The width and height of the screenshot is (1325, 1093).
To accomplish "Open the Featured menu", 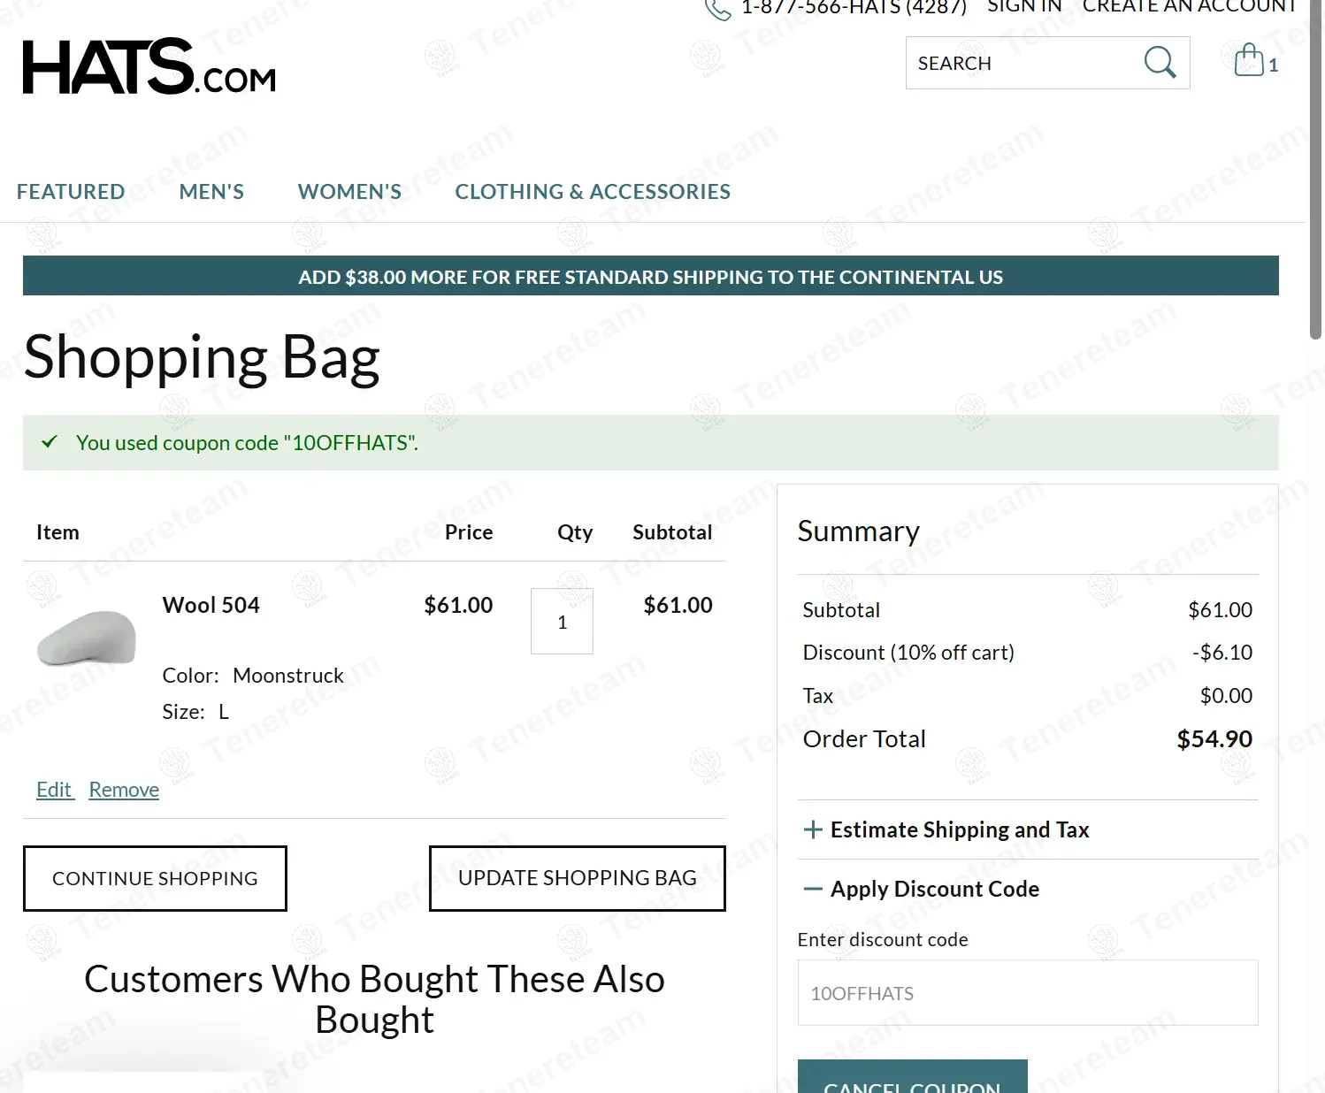I will click(x=71, y=192).
